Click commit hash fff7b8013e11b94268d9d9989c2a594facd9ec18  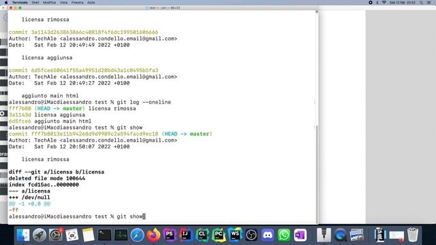[94, 134]
